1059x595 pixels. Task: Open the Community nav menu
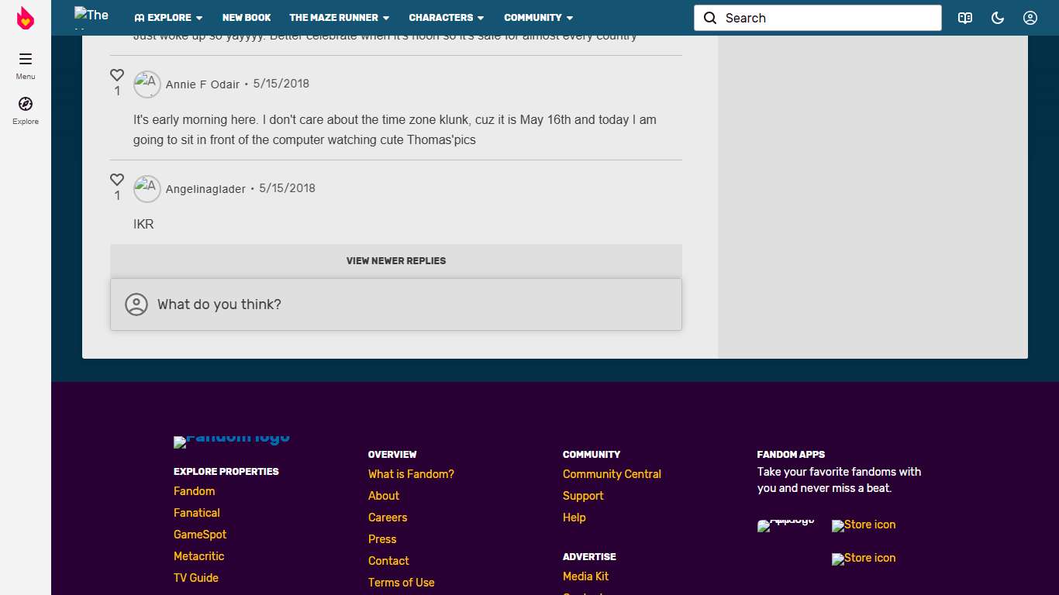[538, 18]
